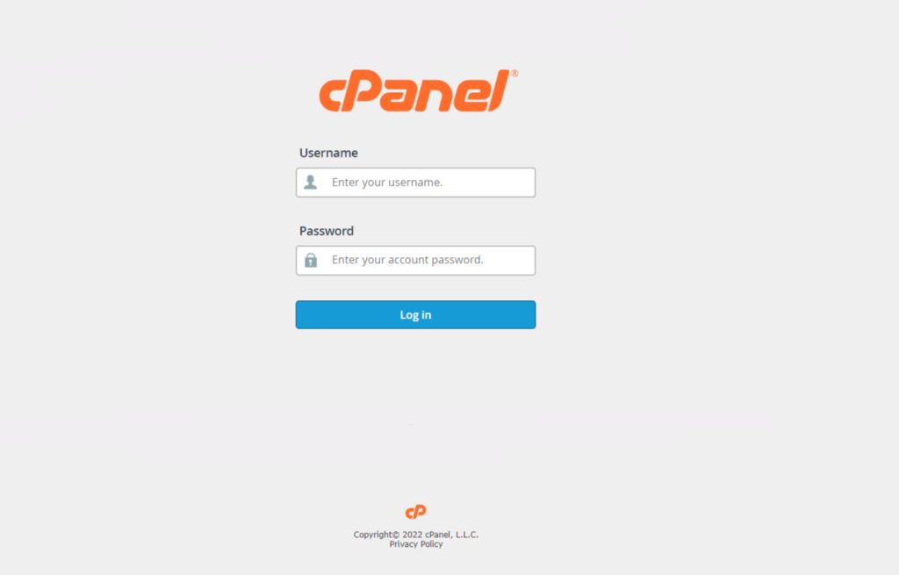Click the Copyright word in footer
The width and height of the screenshot is (899, 575).
click(372, 535)
